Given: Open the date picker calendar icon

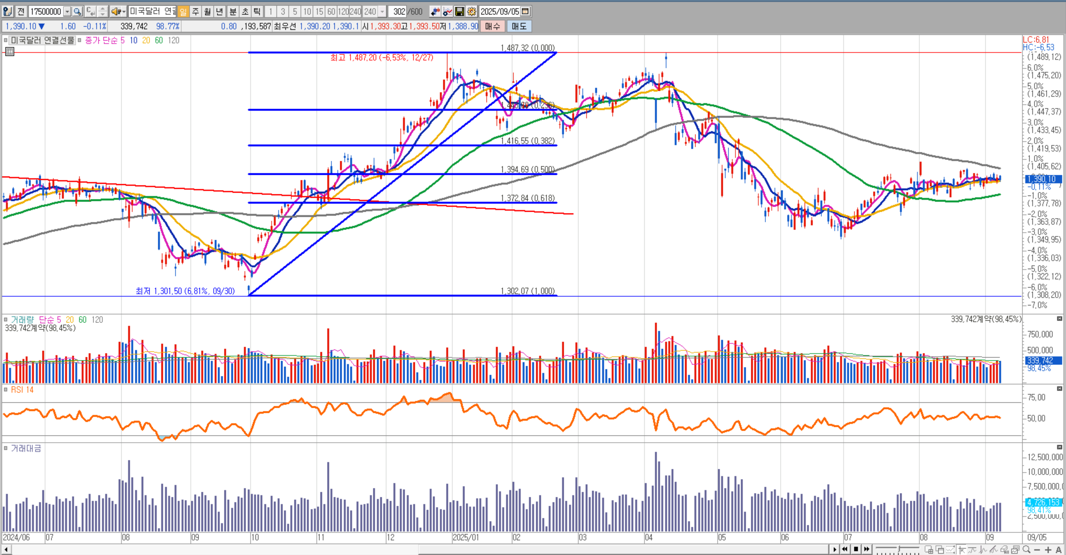Looking at the screenshot, I should (x=526, y=11).
